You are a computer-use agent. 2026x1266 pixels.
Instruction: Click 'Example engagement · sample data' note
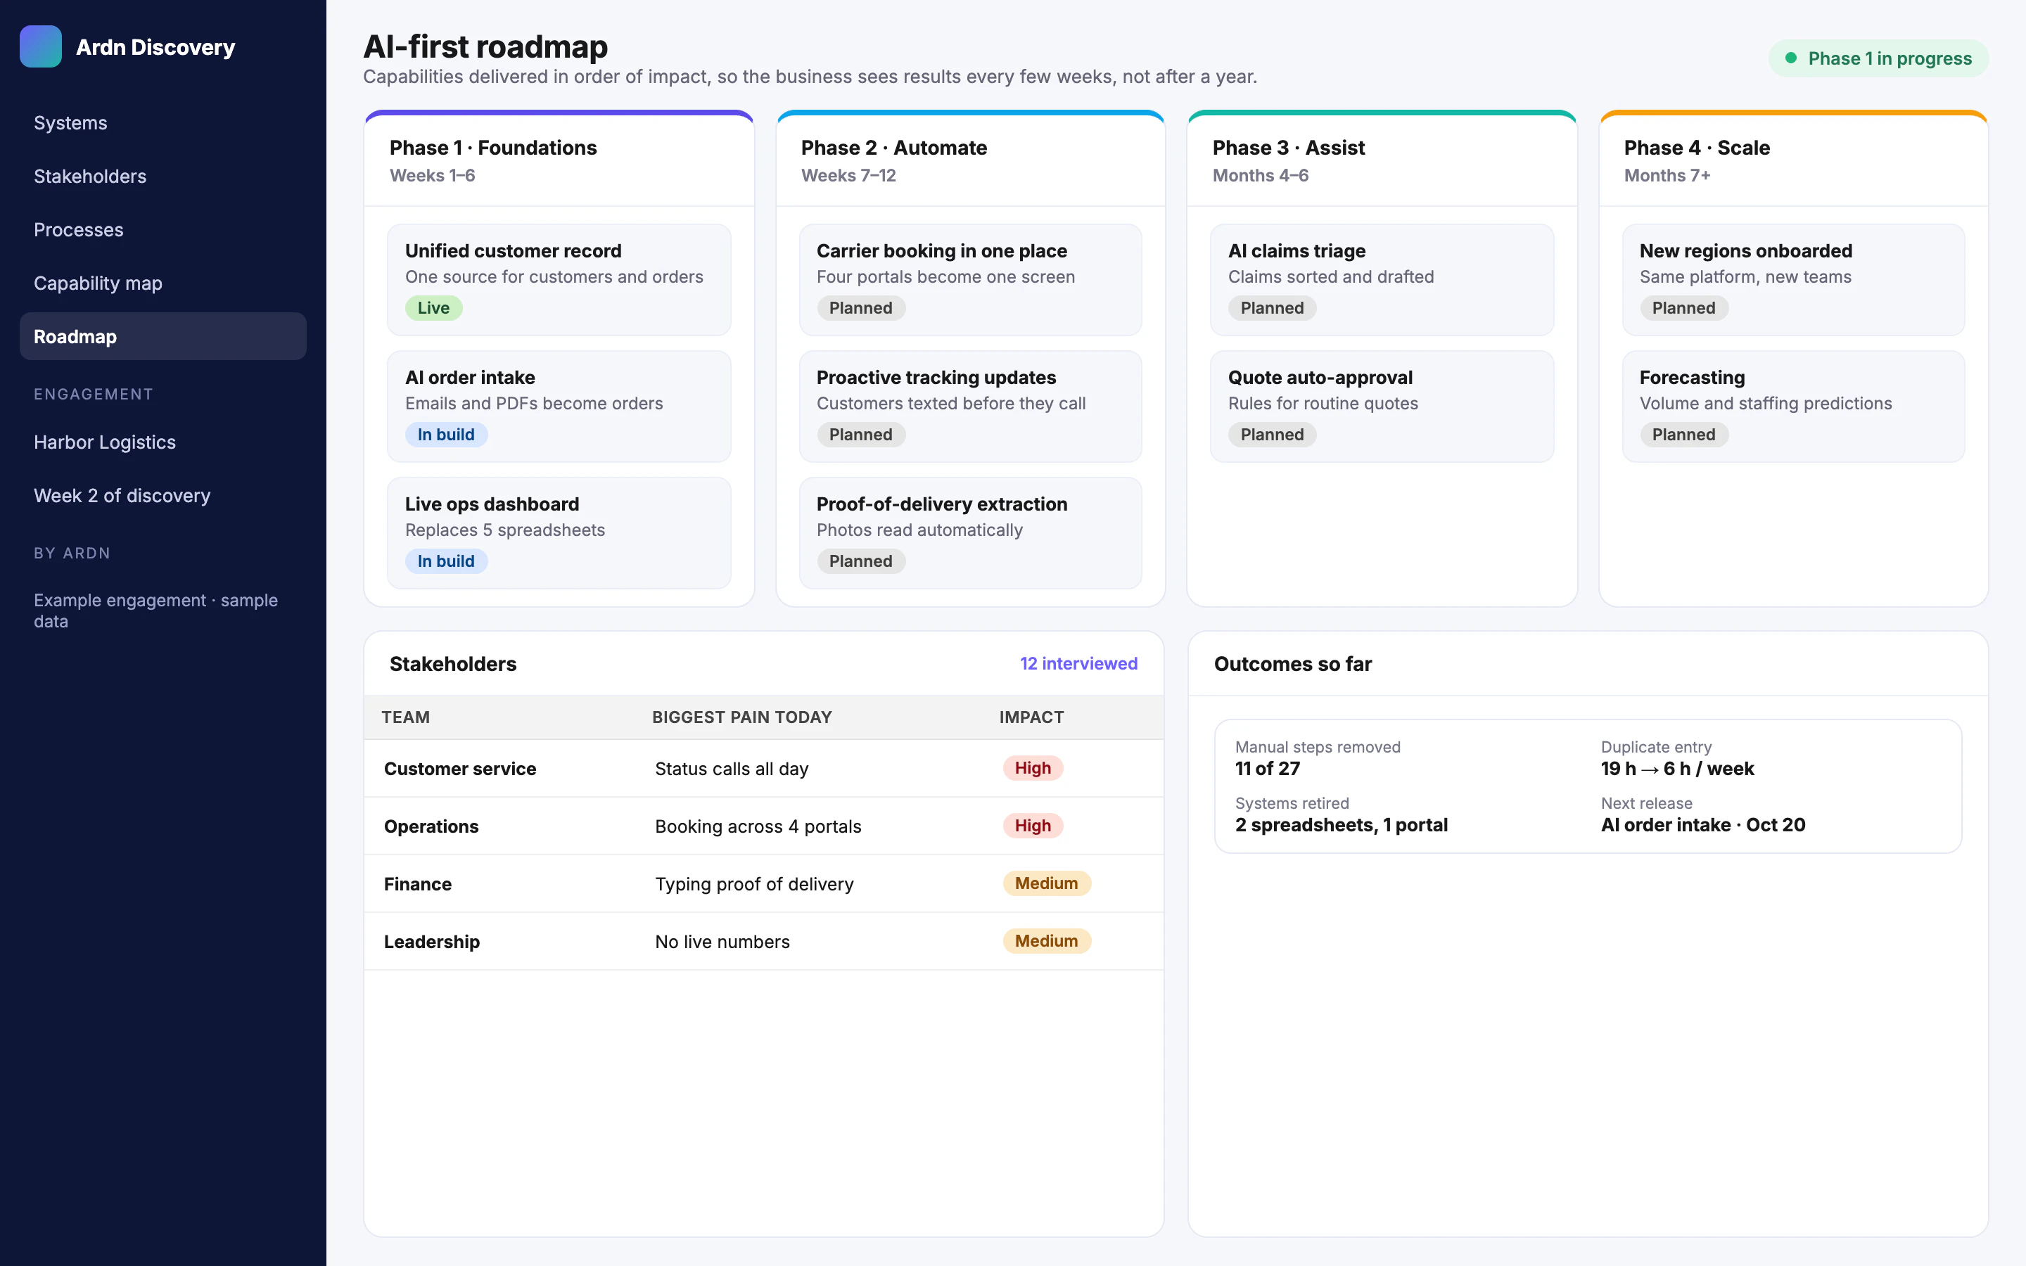[155, 610]
